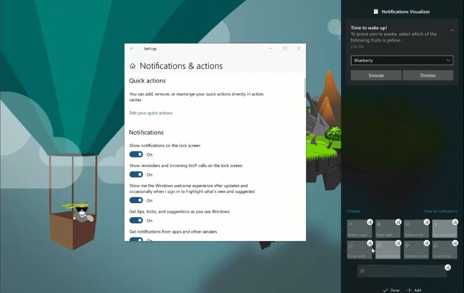The height and width of the screenshot is (293, 464).
Task: Click the checkmark icon beside Done
Action: [385, 290]
